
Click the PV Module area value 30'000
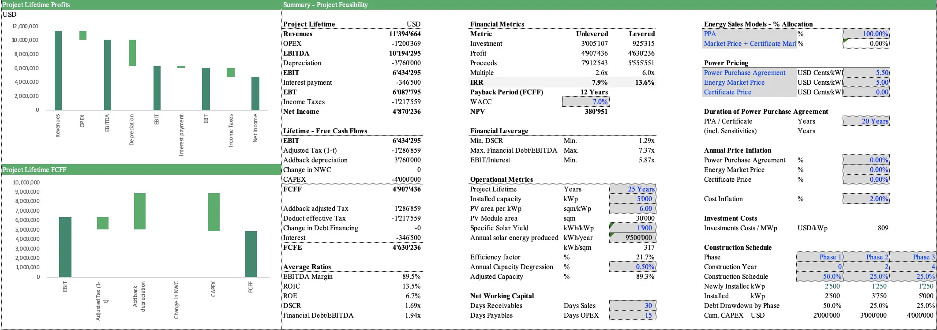pyautogui.click(x=645, y=218)
